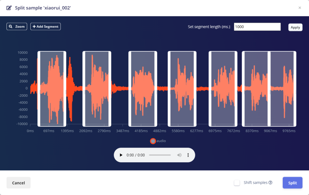This screenshot has height=195, width=309.
Task: Cancel the split sample operation
Action: click(19, 183)
